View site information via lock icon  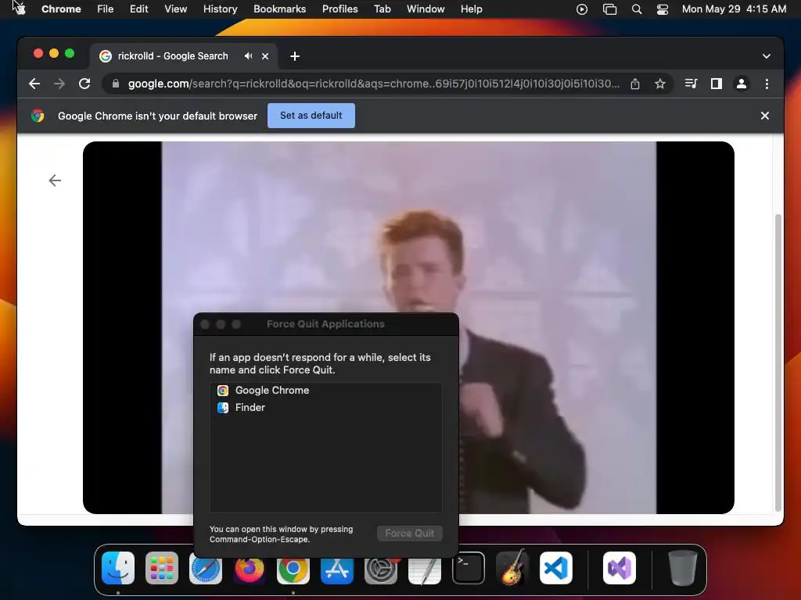116,84
